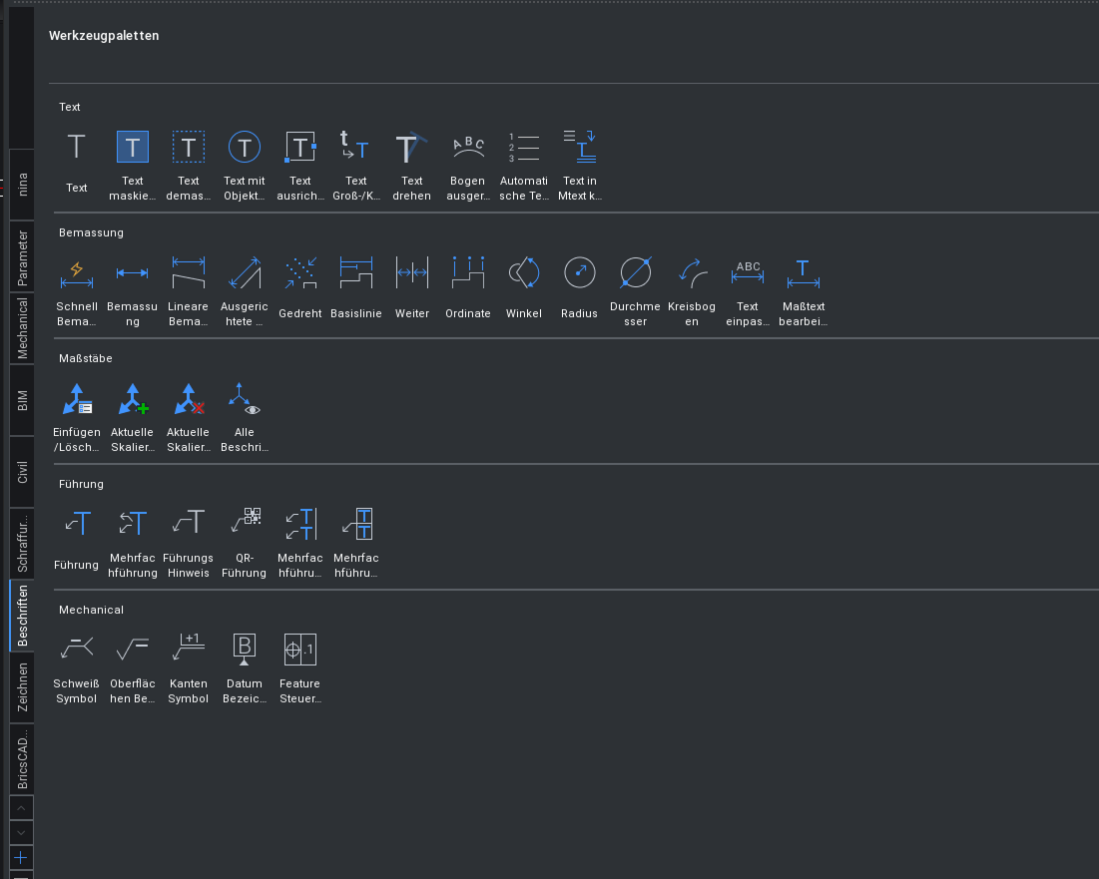Open the Parameter palette tab
This screenshot has width=1099, height=879.
click(22, 257)
